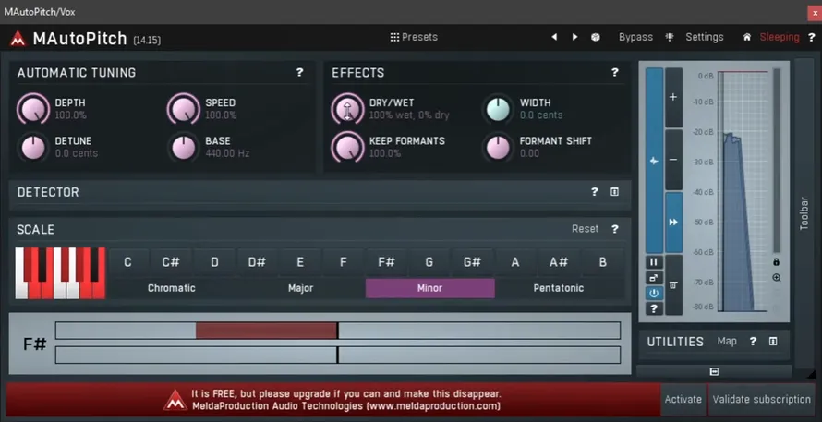Reset the scale
The image size is (822, 422).
pyautogui.click(x=585, y=229)
